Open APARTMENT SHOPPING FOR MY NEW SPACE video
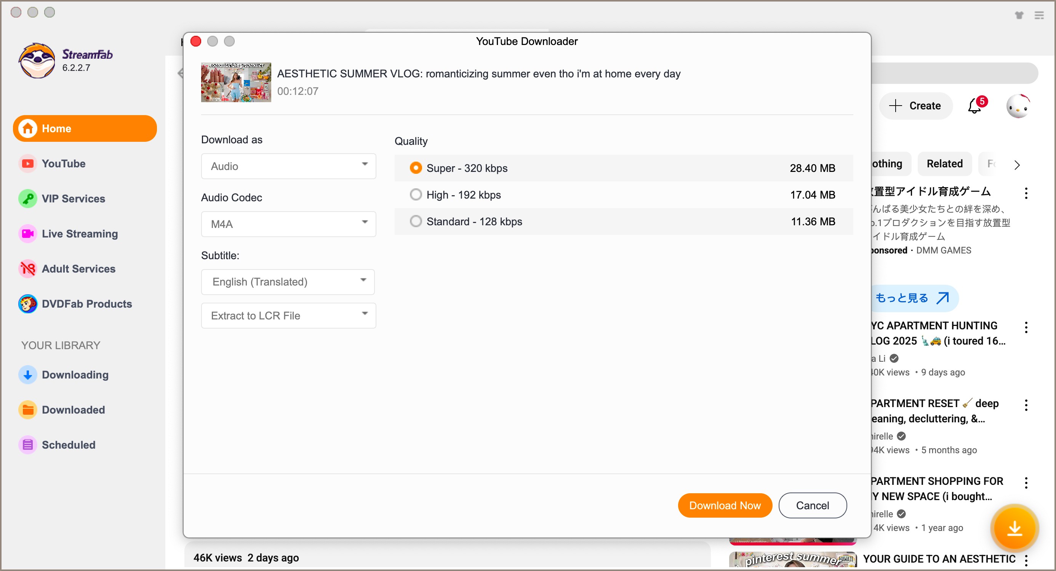1056x571 pixels. 937,489
